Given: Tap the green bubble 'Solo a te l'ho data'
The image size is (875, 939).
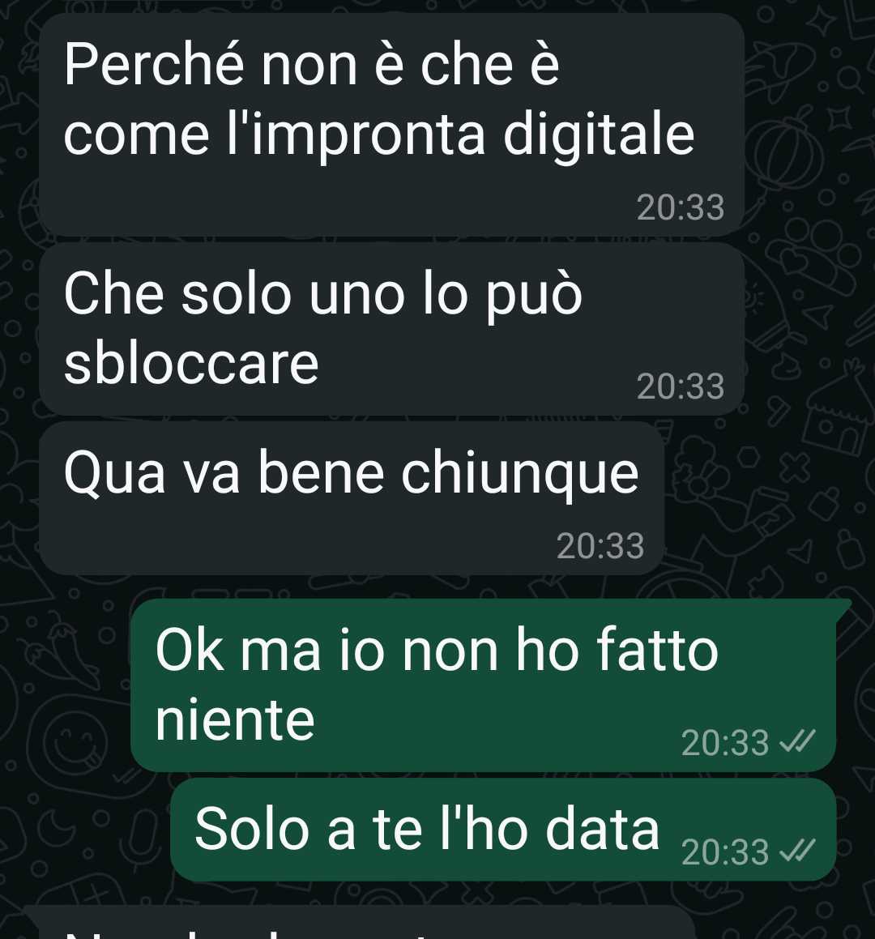Looking at the screenshot, I should pyautogui.click(x=503, y=830).
